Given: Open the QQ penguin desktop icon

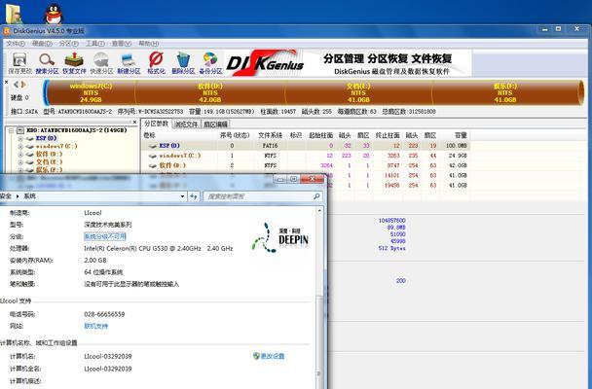Looking at the screenshot, I should point(54,14).
